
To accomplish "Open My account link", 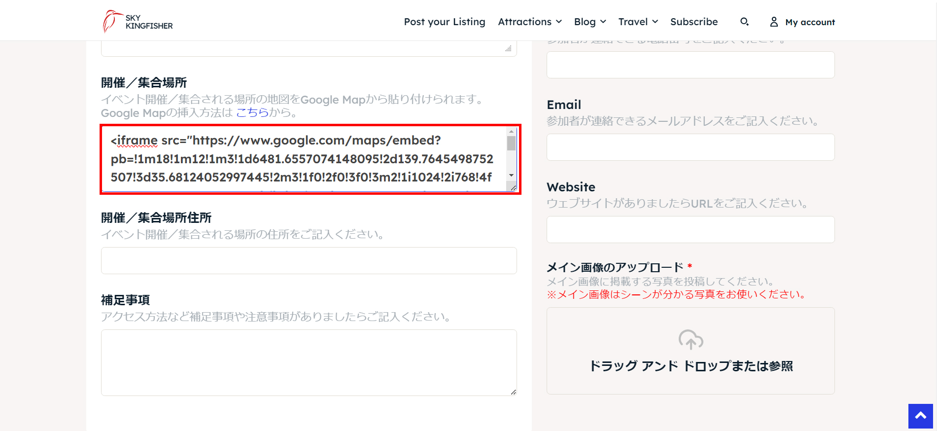I will pyautogui.click(x=810, y=22).
